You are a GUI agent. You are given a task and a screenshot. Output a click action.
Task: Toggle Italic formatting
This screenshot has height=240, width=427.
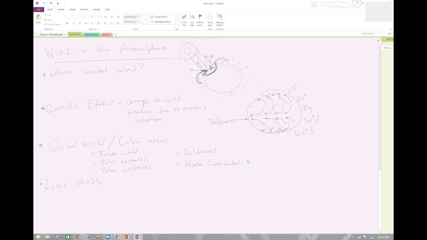click(73, 23)
